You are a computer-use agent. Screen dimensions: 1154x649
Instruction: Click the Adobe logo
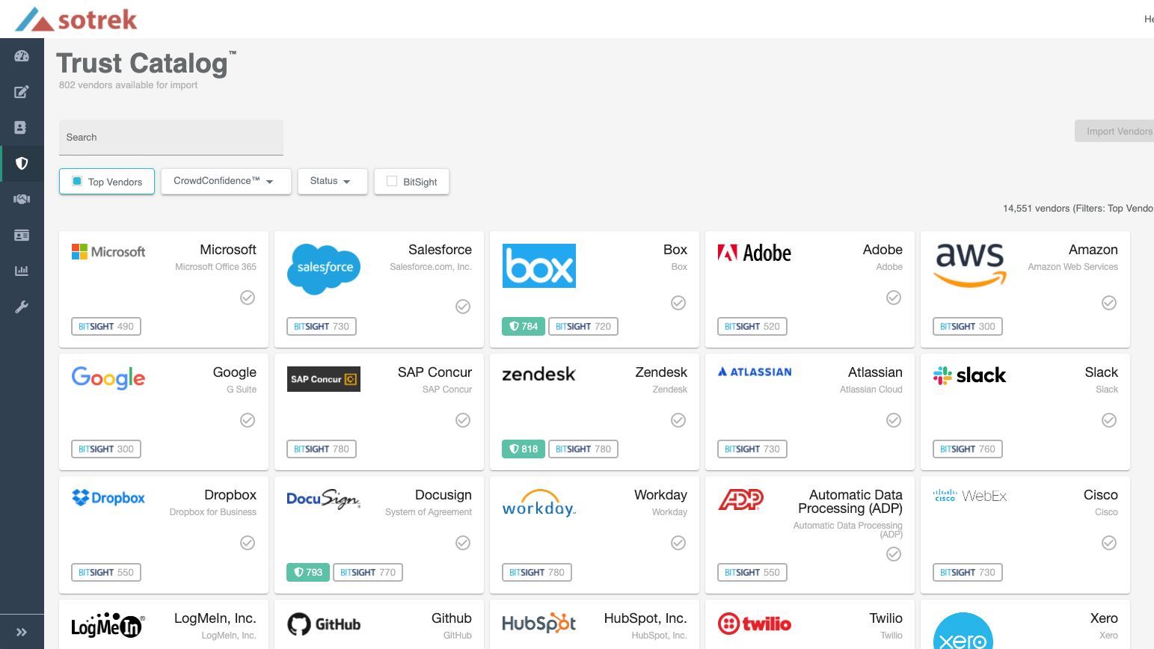pyautogui.click(x=755, y=253)
